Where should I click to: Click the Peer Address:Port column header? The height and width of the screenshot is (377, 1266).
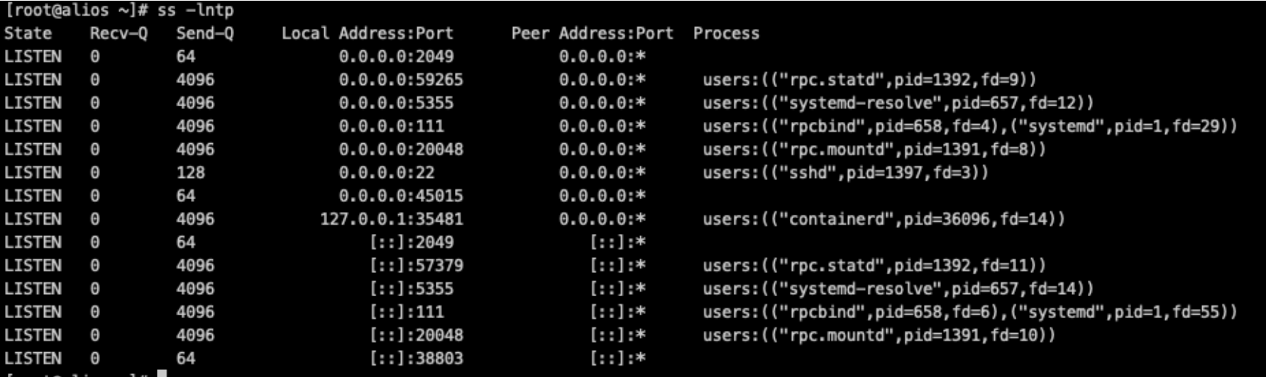point(592,33)
